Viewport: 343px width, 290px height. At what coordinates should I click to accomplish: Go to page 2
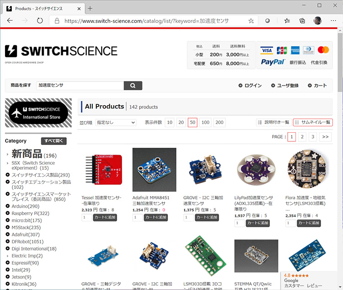pyautogui.click(x=302, y=137)
